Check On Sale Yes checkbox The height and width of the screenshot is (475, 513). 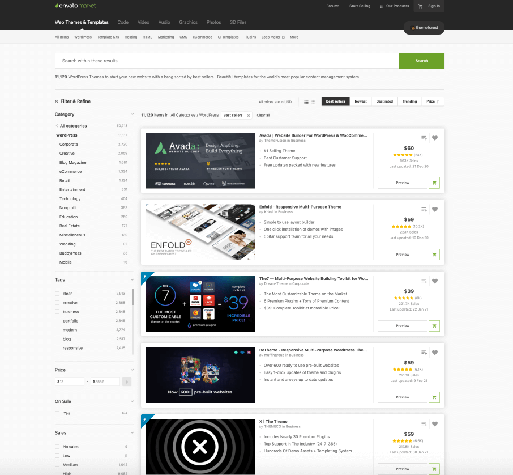tap(57, 413)
